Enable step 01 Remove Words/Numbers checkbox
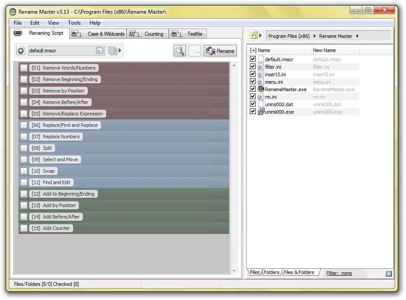Image resolution: width=406 pixels, height=300 pixels. (24, 68)
